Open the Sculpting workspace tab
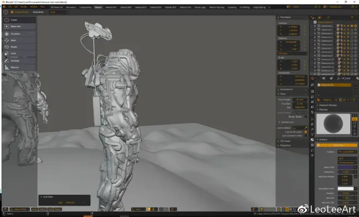Screen dimensions: 359x217 pos(232,7)
